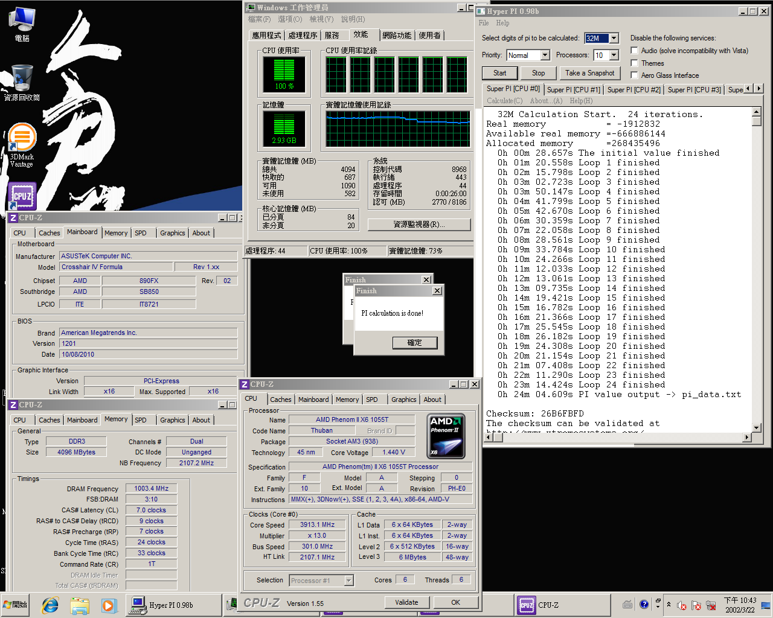Screen dimensions: 773x618
Task: Click the help question-mark tray icon
Action: (x=644, y=604)
